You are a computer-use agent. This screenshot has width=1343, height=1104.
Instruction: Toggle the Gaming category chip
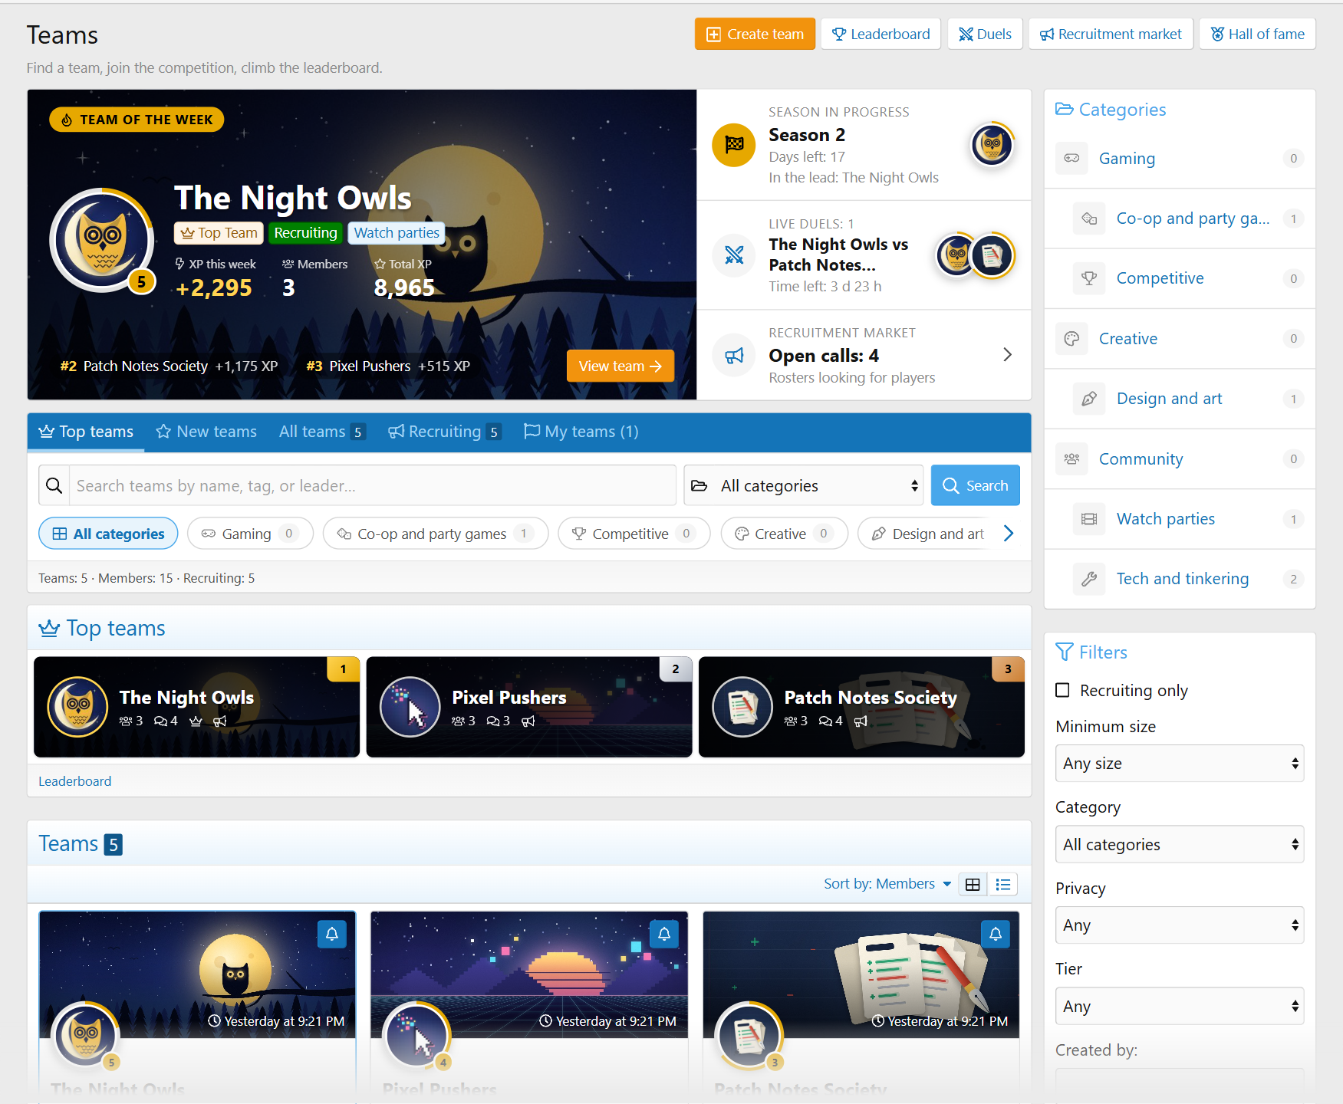[250, 534]
